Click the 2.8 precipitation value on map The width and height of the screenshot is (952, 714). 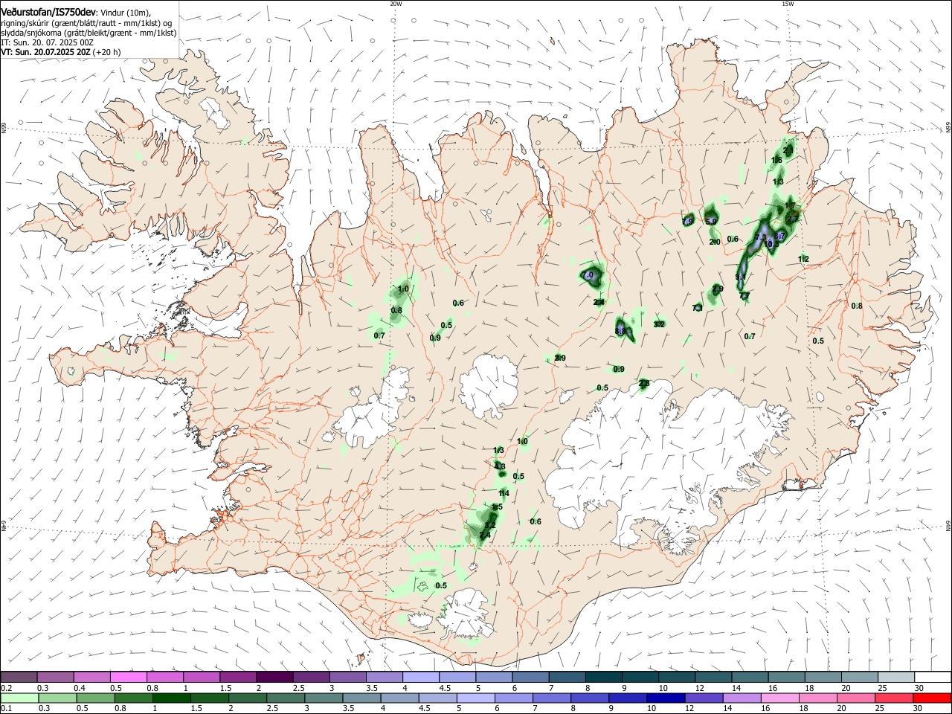(x=644, y=384)
